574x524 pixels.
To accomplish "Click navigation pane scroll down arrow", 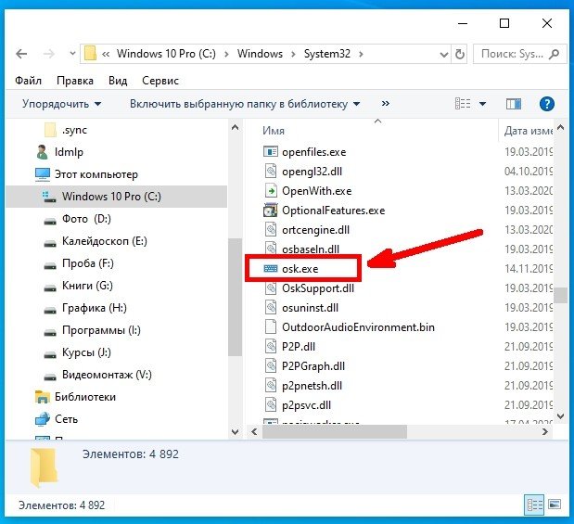I will [x=236, y=432].
